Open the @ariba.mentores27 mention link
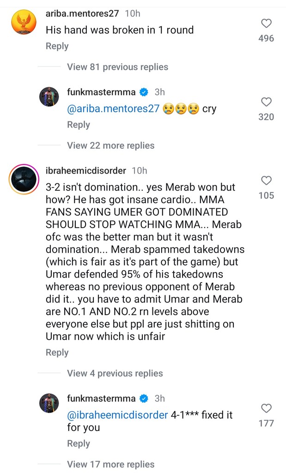This screenshot has height=473, width=286. 113,109
